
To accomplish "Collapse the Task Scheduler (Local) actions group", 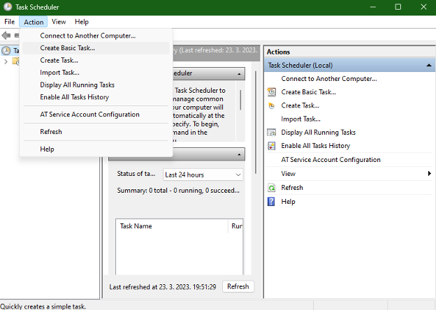I will (429, 65).
